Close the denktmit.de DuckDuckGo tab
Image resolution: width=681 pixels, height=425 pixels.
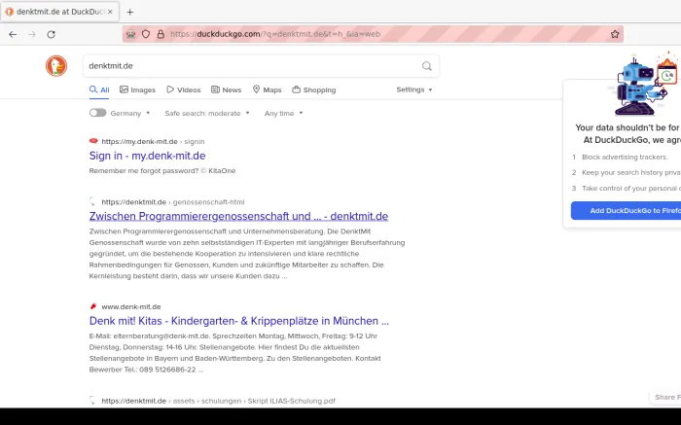pyautogui.click(x=110, y=12)
